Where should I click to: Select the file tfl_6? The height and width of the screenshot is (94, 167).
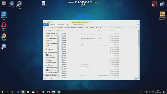tap(64, 45)
